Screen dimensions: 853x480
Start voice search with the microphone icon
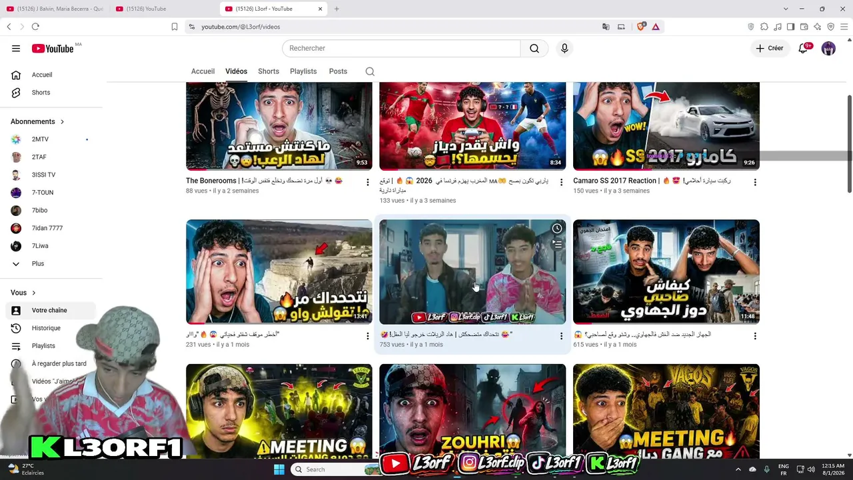coord(564,48)
